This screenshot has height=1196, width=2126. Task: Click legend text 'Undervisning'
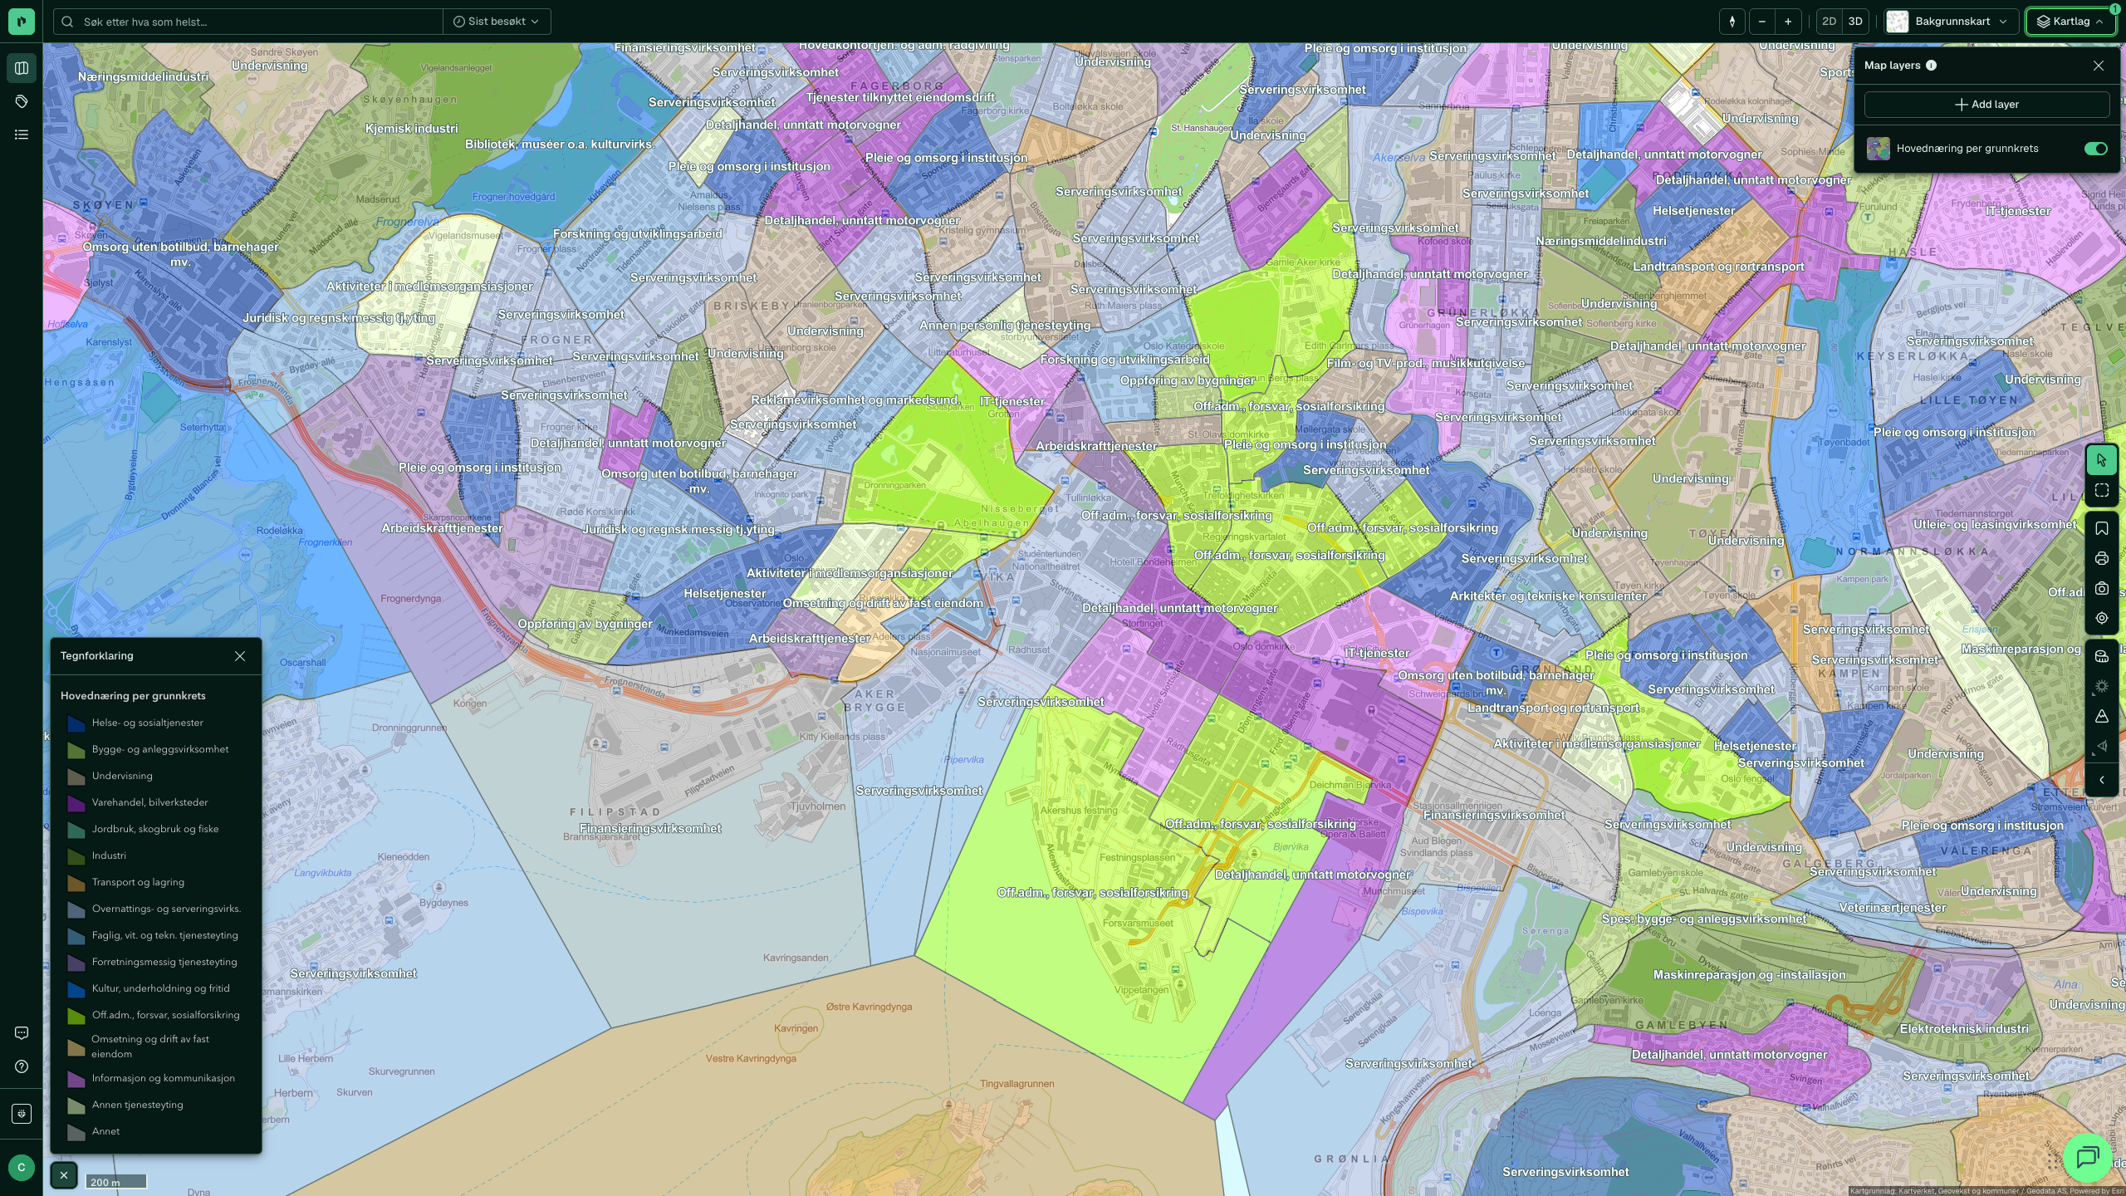tap(122, 776)
